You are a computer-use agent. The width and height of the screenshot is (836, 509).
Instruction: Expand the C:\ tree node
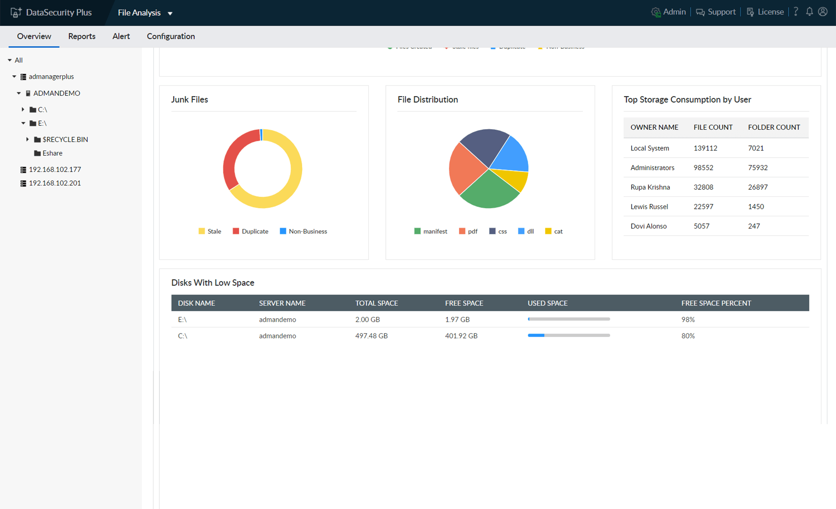24,109
